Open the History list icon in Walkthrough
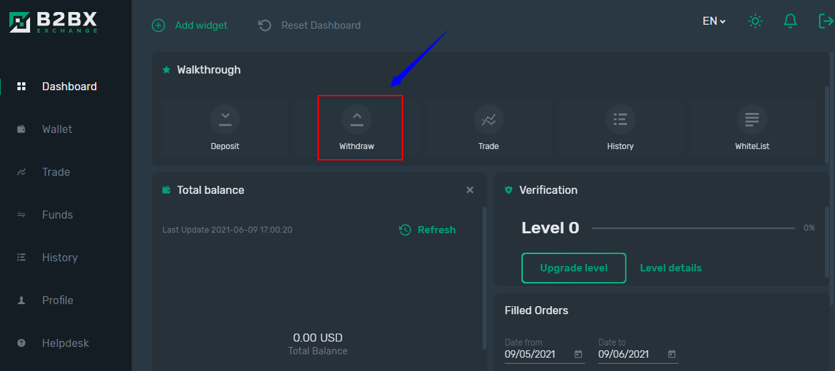The width and height of the screenshot is (835, 371). (620, 120)
